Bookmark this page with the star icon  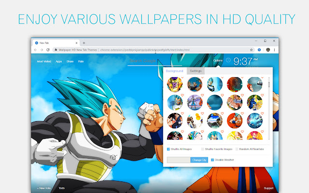(x=251, y=50)
